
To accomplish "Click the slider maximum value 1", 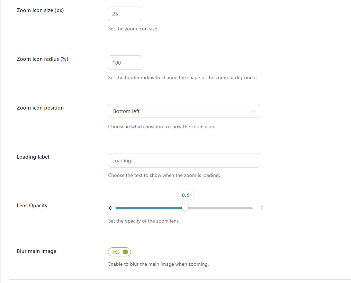I will coord(262,208).
